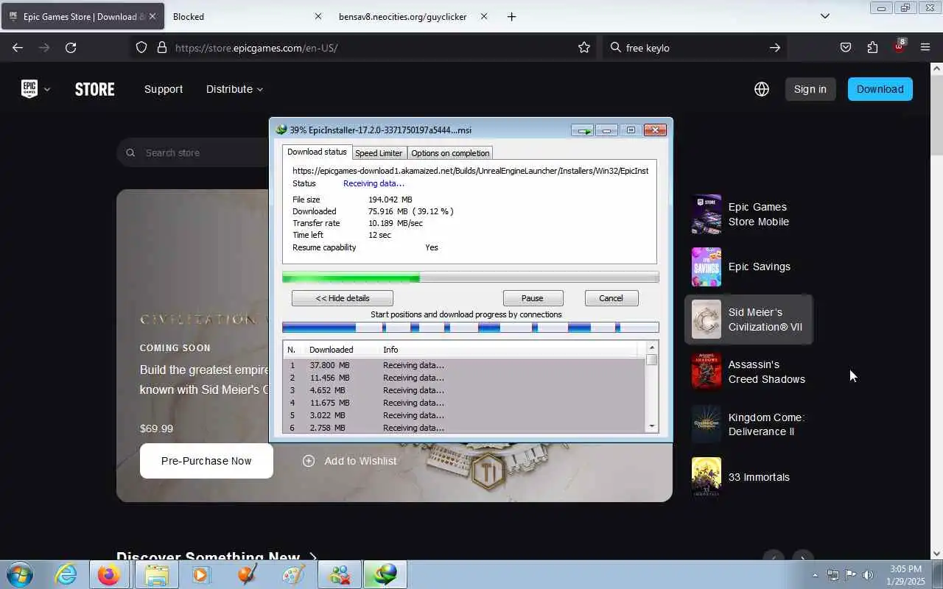
Task: Open the list all tabs dropdown
Action: (x=825, y=16)
